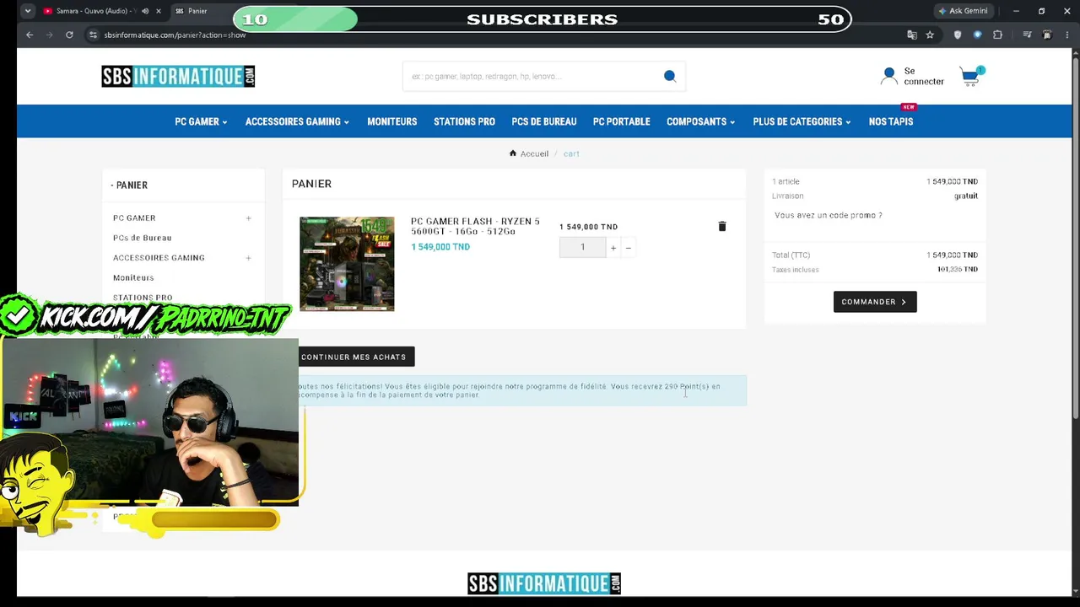Screen dimensions: 1080x607
Task: Go to PCS DE BUREAU menu item
Action: click(x=544, y=121)
